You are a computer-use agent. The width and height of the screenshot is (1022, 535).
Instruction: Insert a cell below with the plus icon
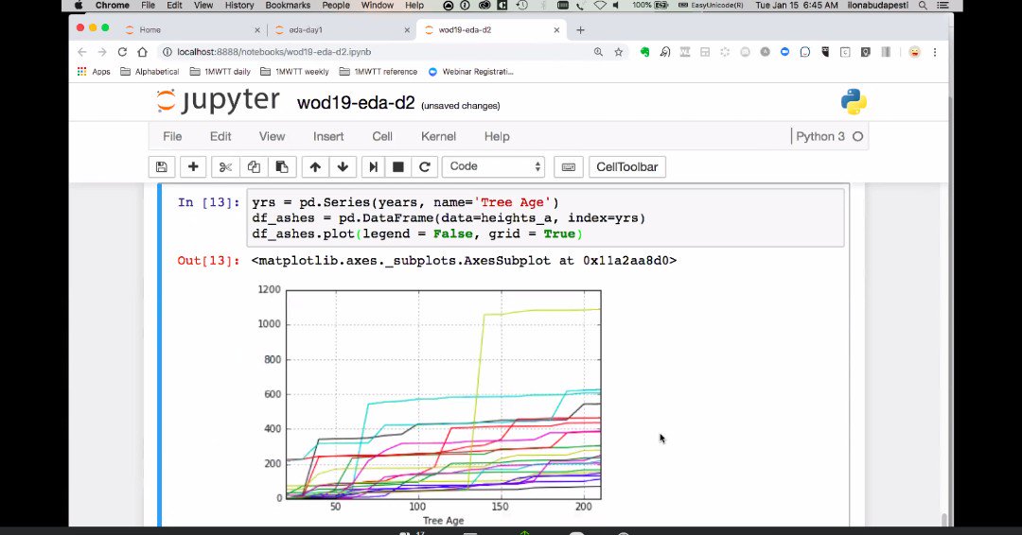(x=193, y=166)
